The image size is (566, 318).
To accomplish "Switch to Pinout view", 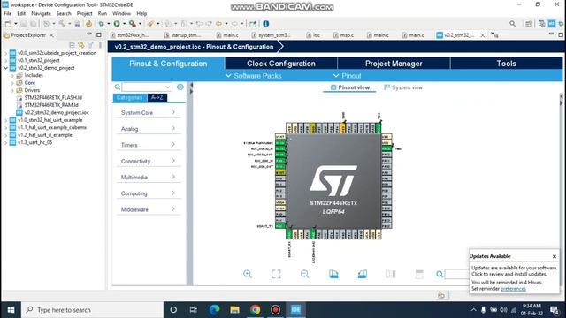I will click(350, 87).
